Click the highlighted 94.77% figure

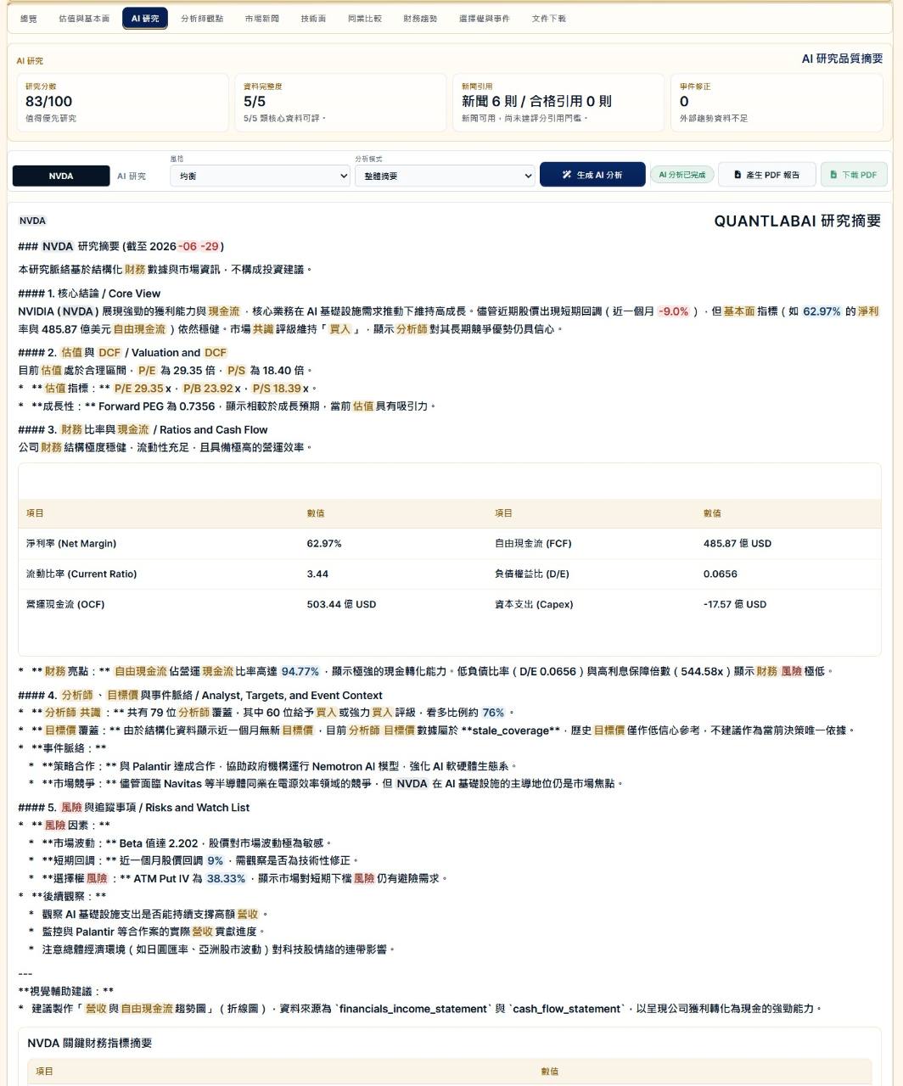point(300,671)
